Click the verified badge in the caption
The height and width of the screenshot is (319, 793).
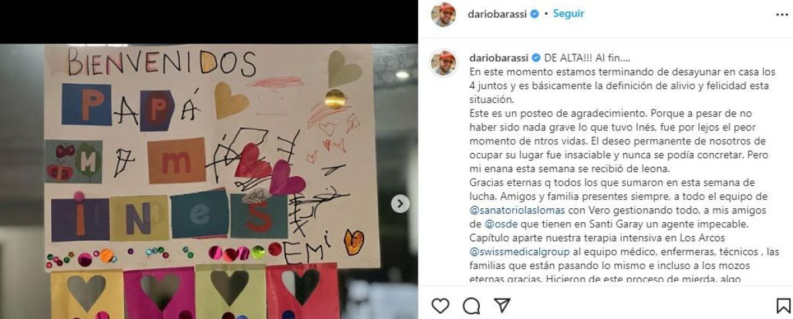(537, 57)
